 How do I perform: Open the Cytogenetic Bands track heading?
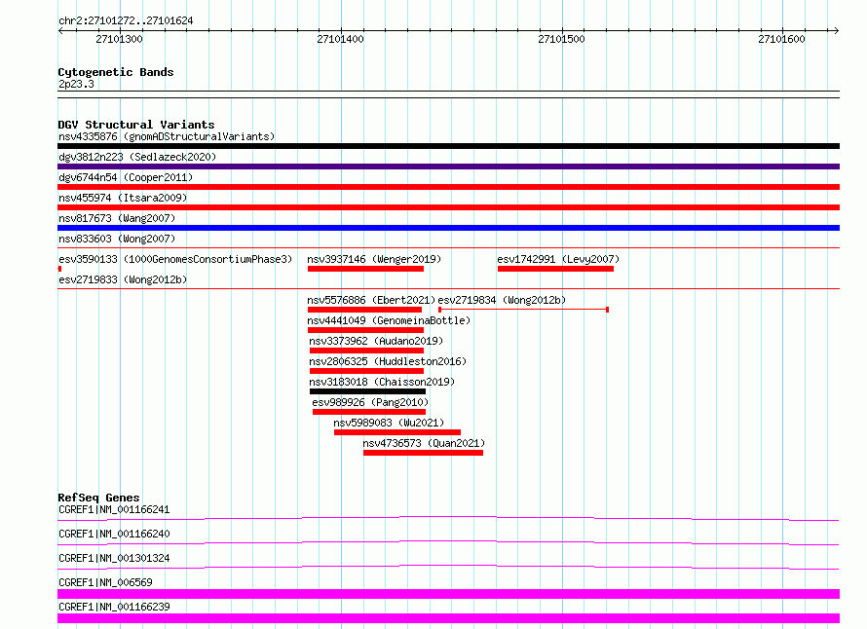pyautogui.click(x=116, y=72)
